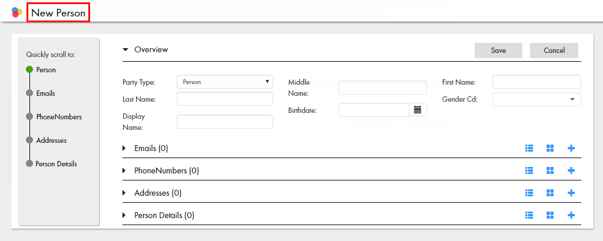This screenshot has width=603, height=241.
Task: Switch PhoneNumbers section to grid view
Action: click(550, 170)
